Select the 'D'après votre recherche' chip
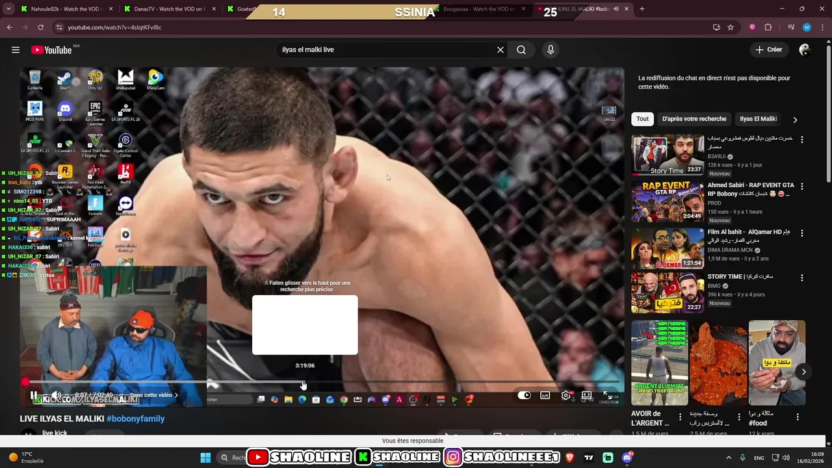832x468 pixels. pyautogui.click(x=694, y=119)
